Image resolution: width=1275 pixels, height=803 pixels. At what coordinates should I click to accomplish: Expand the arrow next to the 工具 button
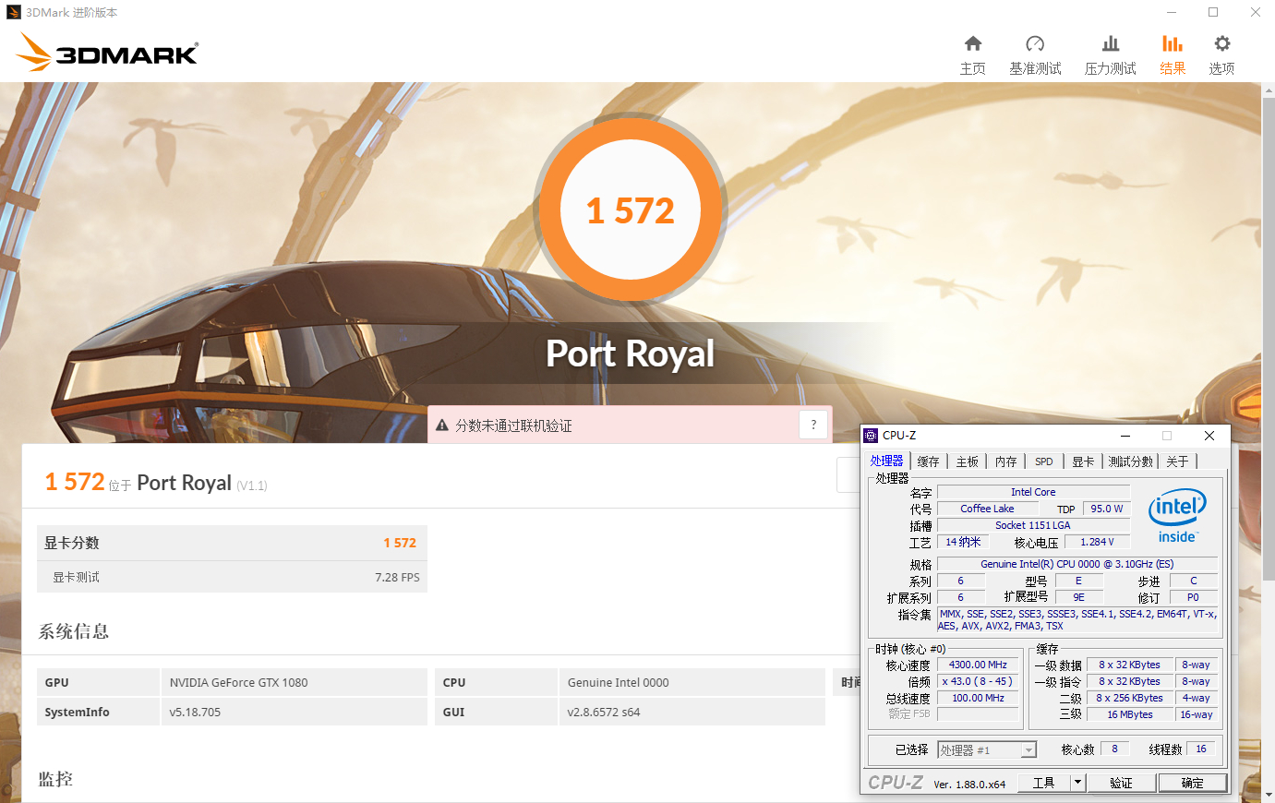pyautogui.click(x=1077, y=783)
